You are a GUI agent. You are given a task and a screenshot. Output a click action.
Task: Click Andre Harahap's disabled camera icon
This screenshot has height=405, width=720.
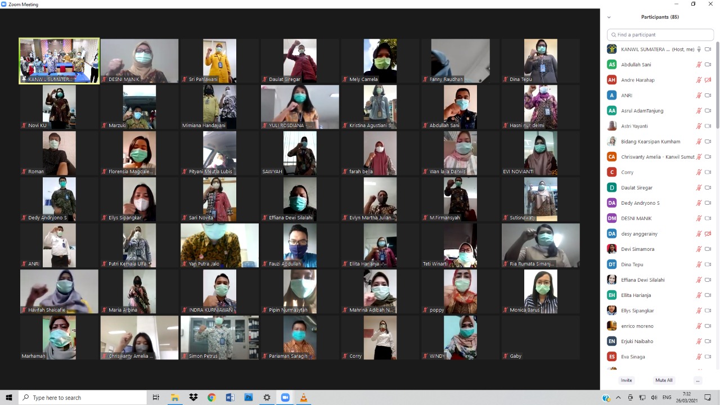coord(708,80)
